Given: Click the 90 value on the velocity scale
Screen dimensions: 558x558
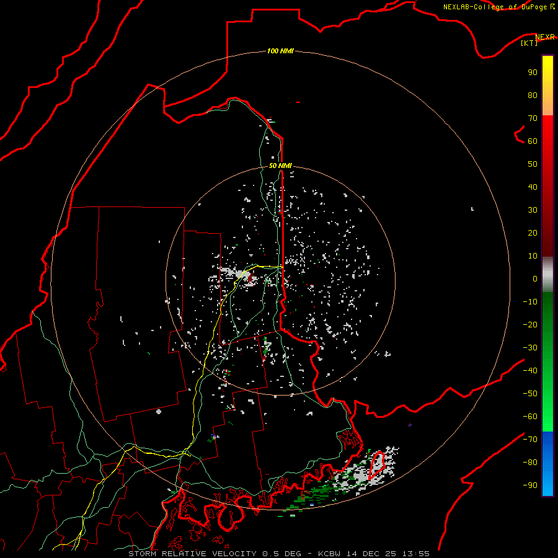Looking at the screenshot, I should click(x=533, y=73).
